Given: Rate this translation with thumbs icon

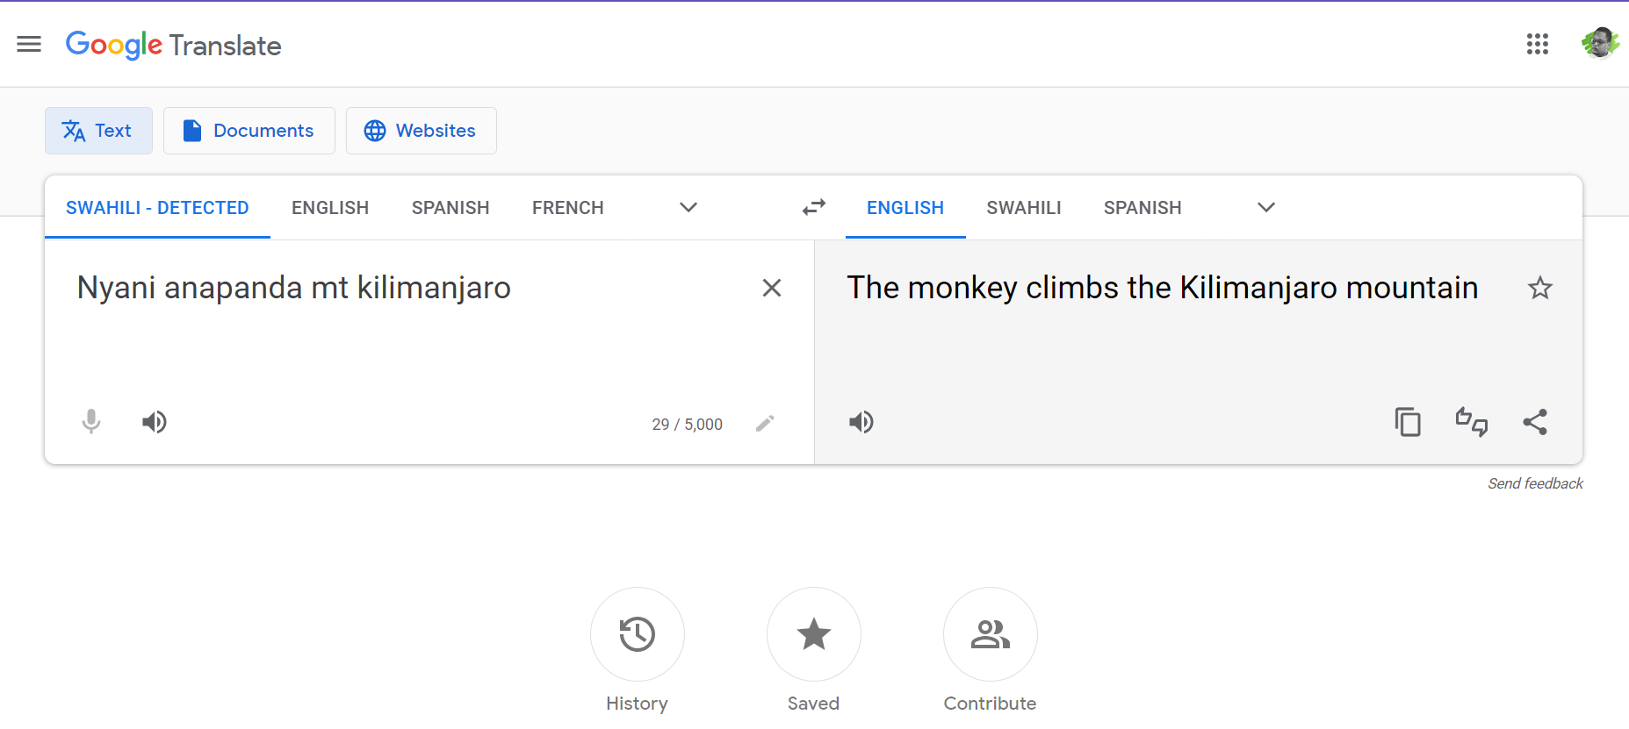Looking at the screenshot, I should [1472, 422].
